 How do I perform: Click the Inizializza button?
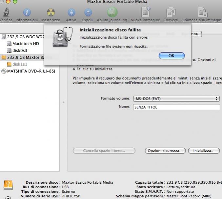click(204, 151)
